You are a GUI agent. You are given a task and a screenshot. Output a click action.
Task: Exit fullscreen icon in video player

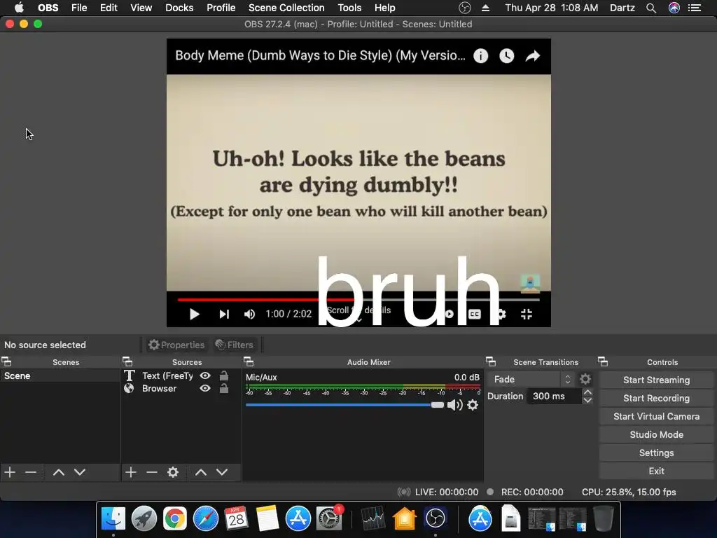point(527,315)
